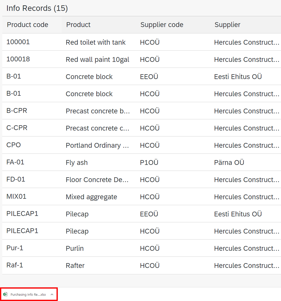Image resolution: width=281 pixels, height=301 pixels.
Task: Click the Raf-1 product code cell
Action: click(15, 265)
